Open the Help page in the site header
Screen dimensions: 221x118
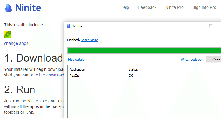coord(125,7)
